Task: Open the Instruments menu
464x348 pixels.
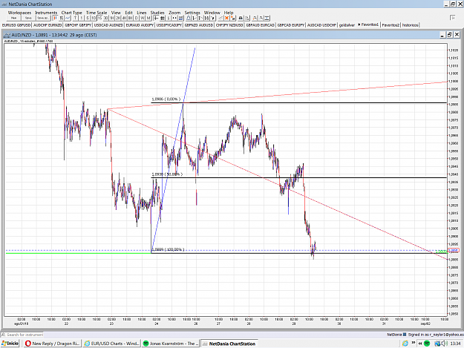Action: point(46,13)
